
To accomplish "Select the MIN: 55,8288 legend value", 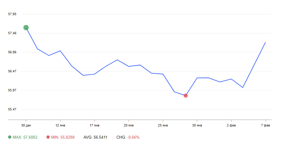I will click(x=63, y=137).
